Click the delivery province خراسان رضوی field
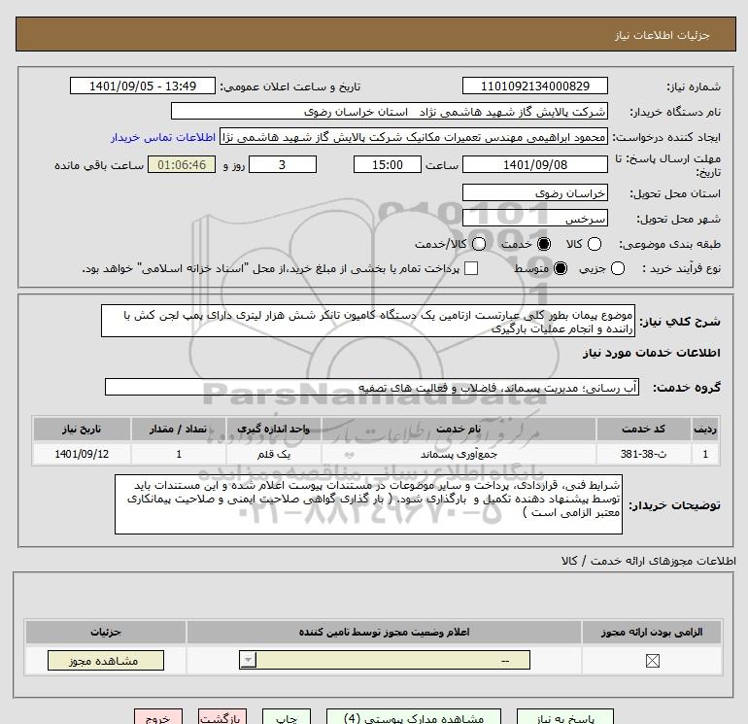The image size is (748, 724). click(534, 192)
